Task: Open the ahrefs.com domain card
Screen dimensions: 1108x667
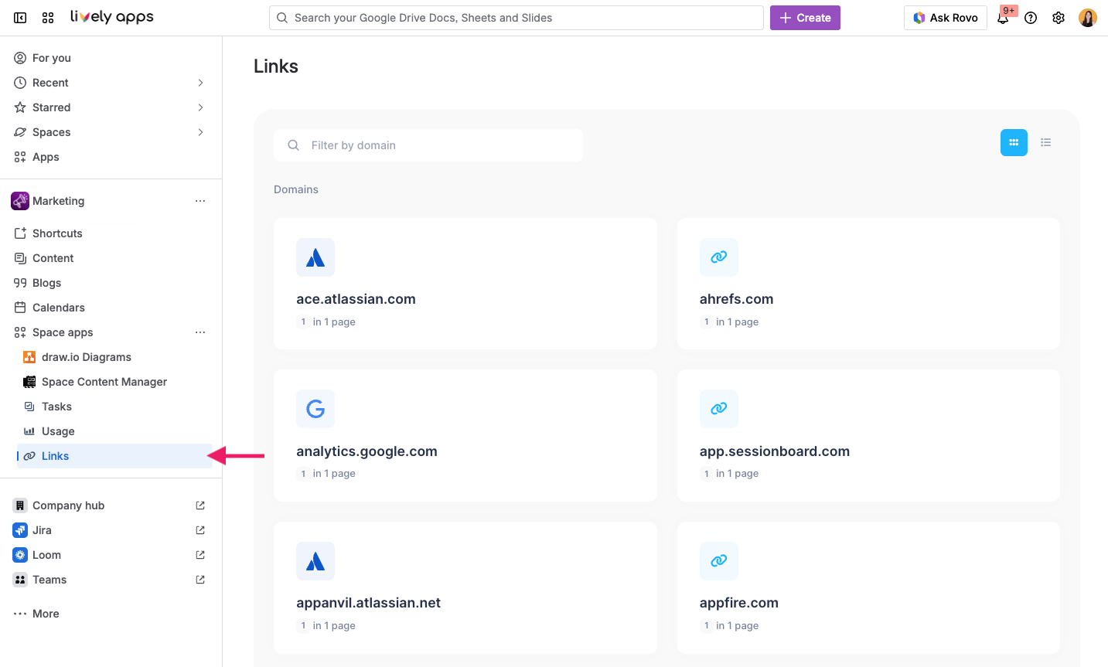Action: [868, 283]
